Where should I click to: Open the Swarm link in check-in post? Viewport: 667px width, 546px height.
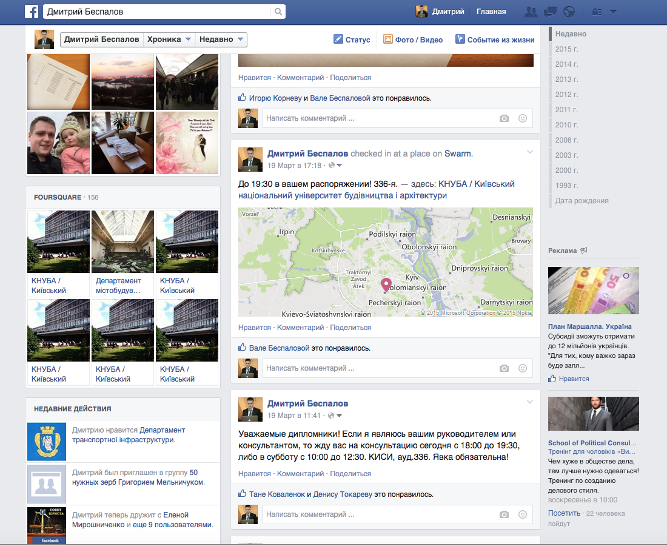tap(457, 153)
